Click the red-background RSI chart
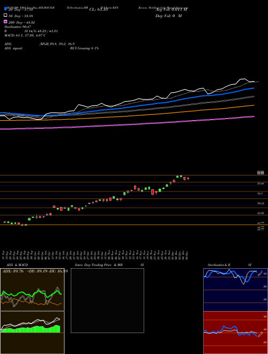This screenshot has width=268, height=354. [235, 333]
